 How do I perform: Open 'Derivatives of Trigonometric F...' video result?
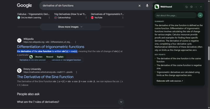(x=107, y=14)
